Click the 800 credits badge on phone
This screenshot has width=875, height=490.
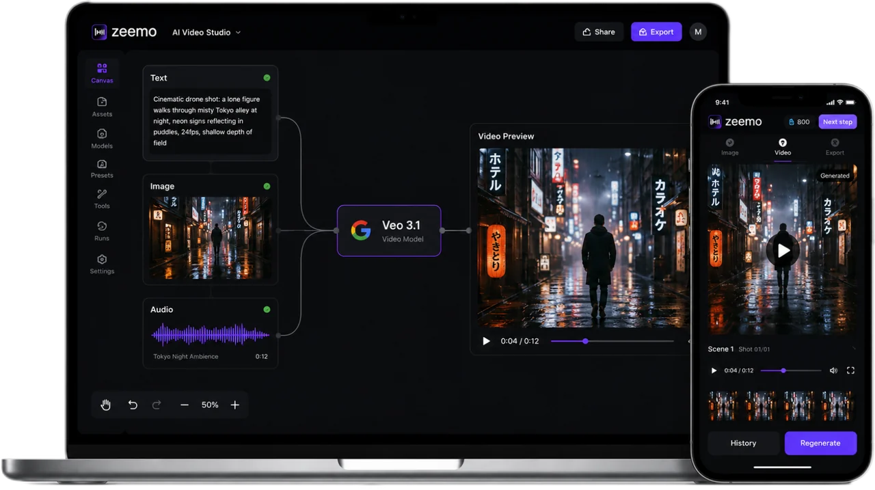[798, 122]
